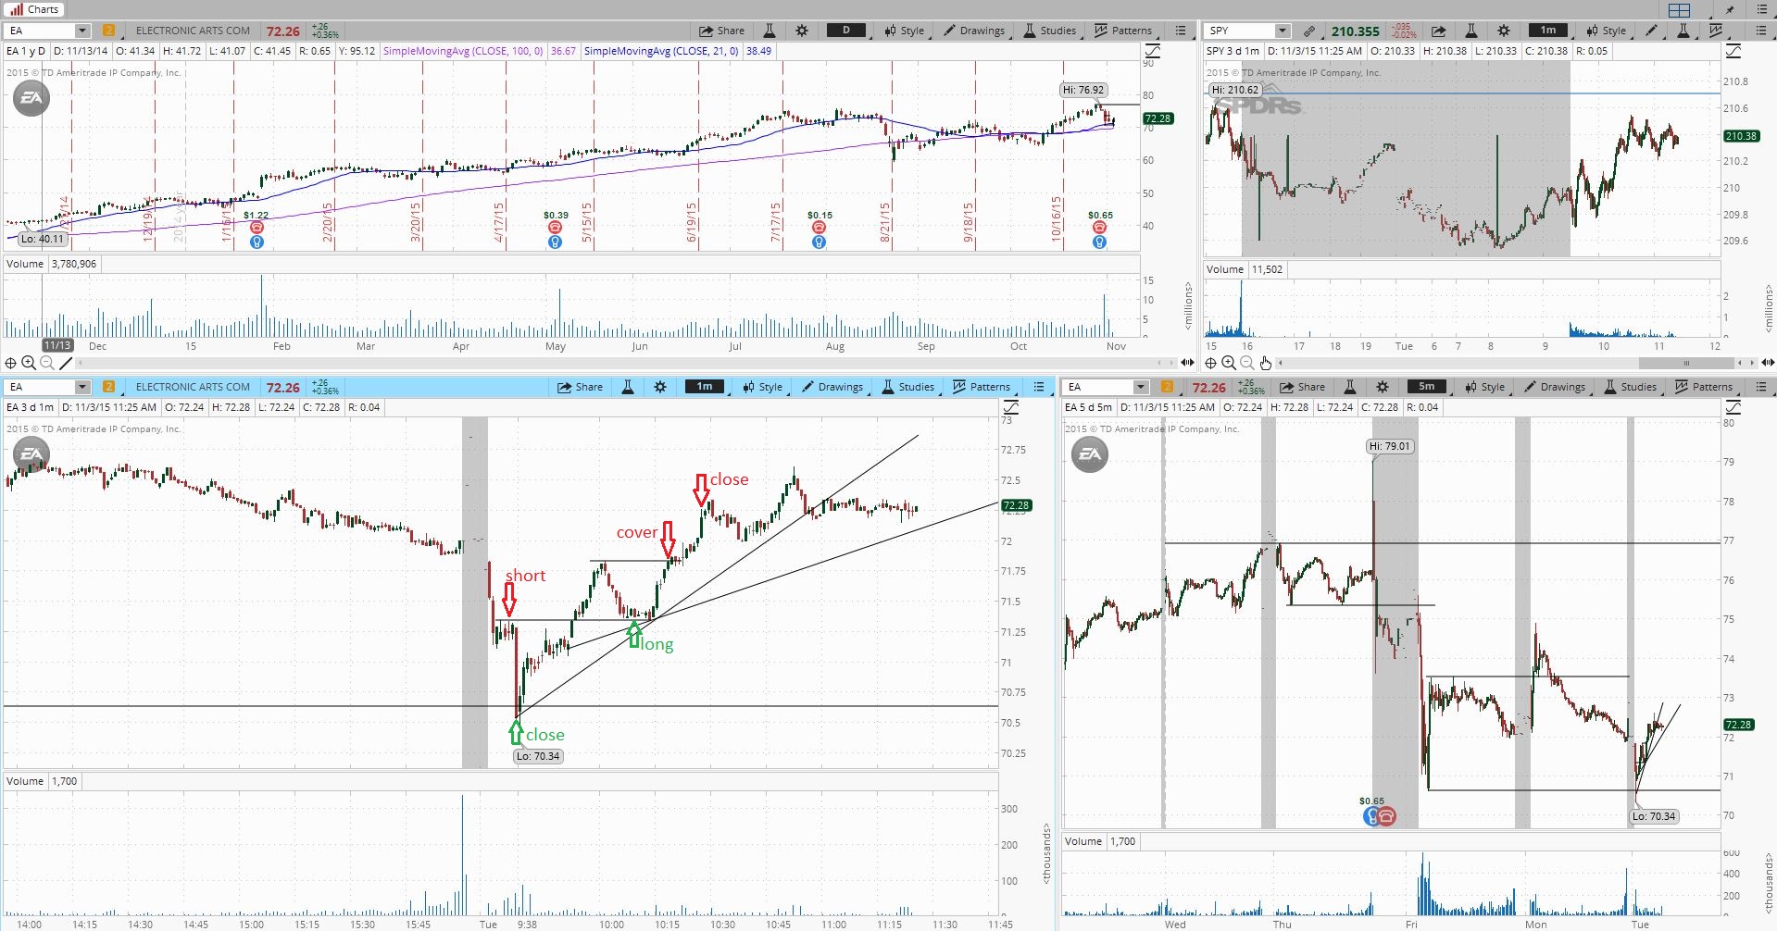1777x931 pixels.
Task: Open the top-right window options list icon
Action: pos(1761,10)
